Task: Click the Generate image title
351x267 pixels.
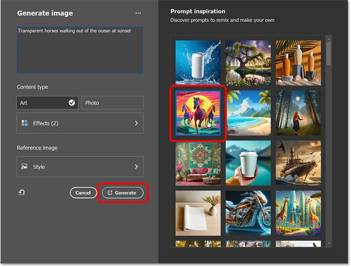Action: click(45, 13)
